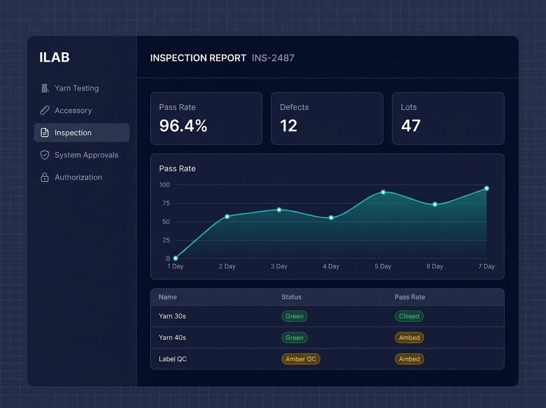Click the 4 Day x-axis label

(x=331, y=266)
